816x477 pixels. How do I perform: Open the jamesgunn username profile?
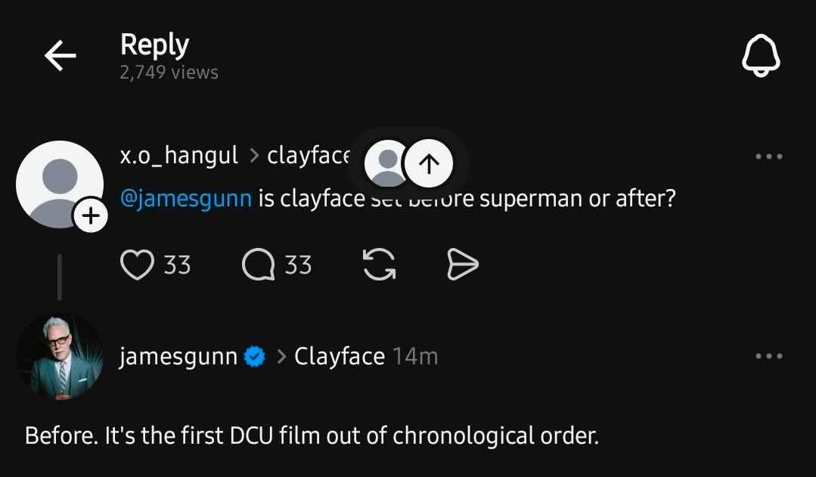pos(178,356)
